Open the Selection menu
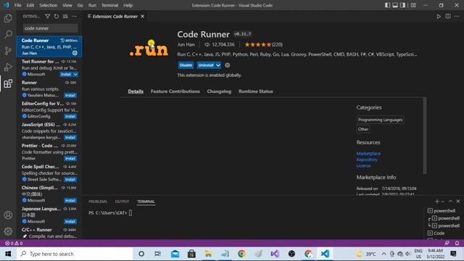The image size is (464, 261). pos(49,5)
